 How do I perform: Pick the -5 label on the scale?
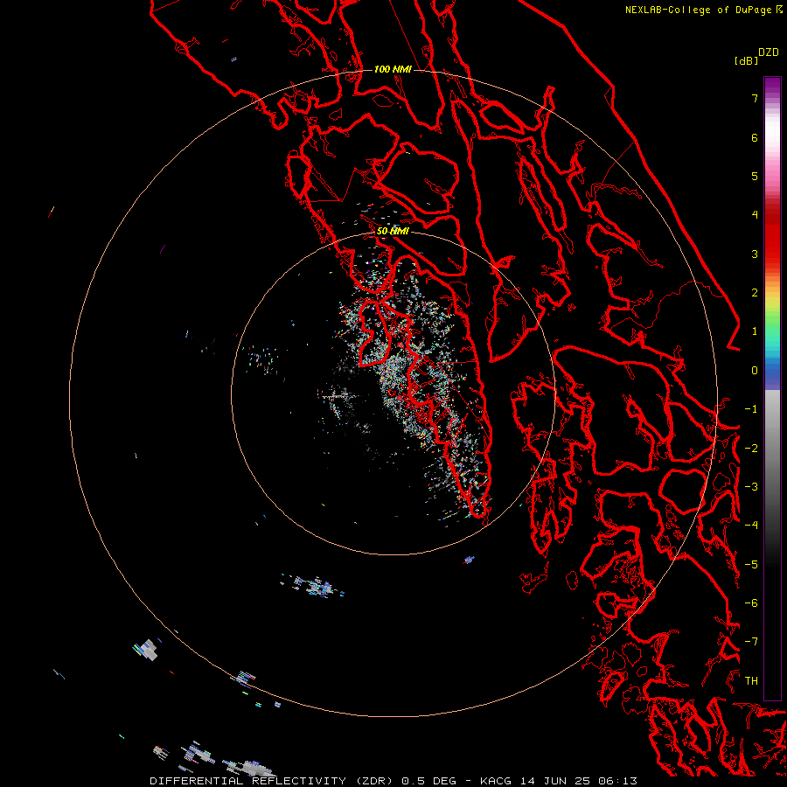[751, 565]
